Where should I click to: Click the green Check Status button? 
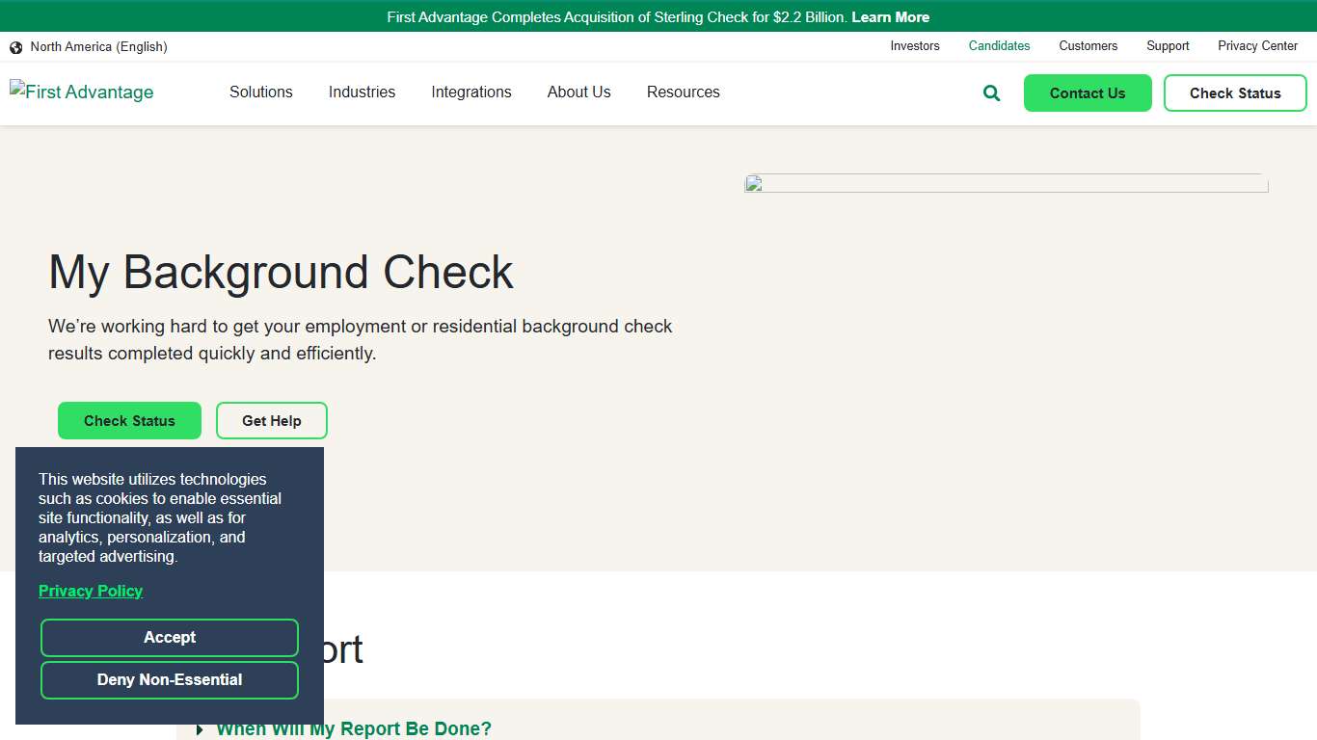[129, 421]
